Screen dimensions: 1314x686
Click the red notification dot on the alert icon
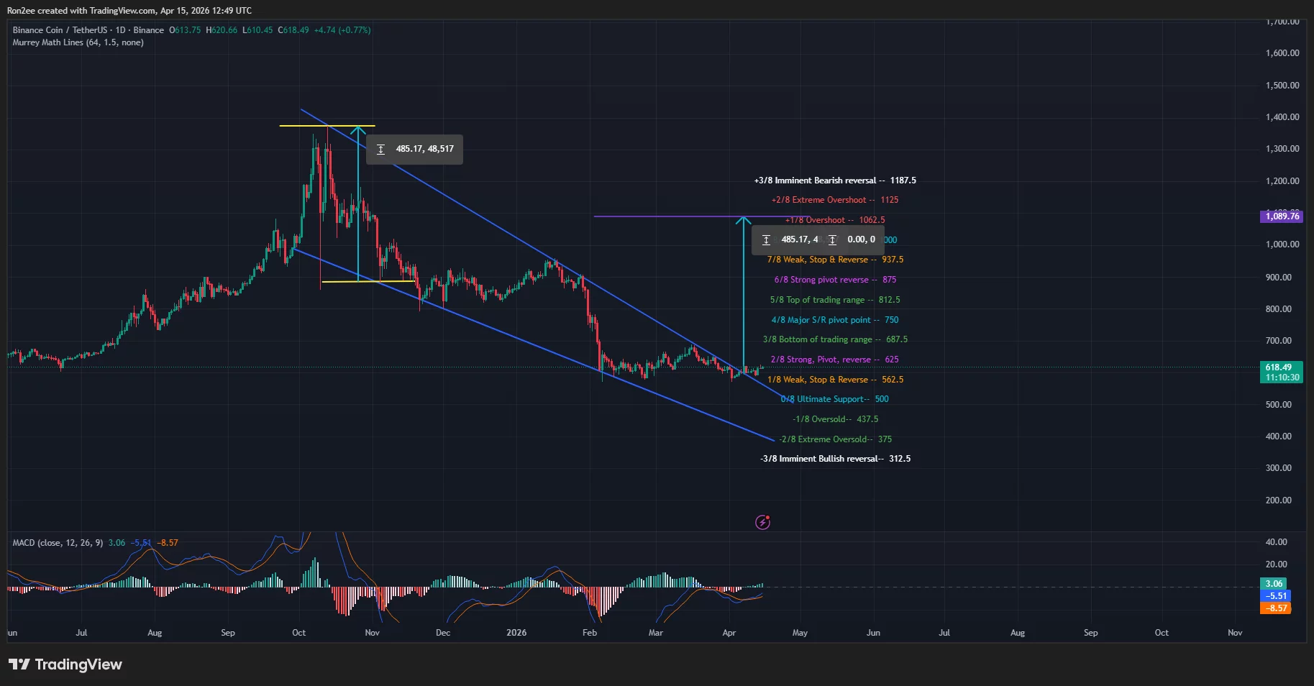click(769, 517)
